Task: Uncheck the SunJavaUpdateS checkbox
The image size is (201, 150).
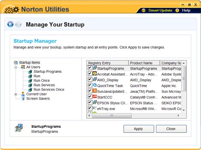Action: pyautogui.click(x=90, y=91)
